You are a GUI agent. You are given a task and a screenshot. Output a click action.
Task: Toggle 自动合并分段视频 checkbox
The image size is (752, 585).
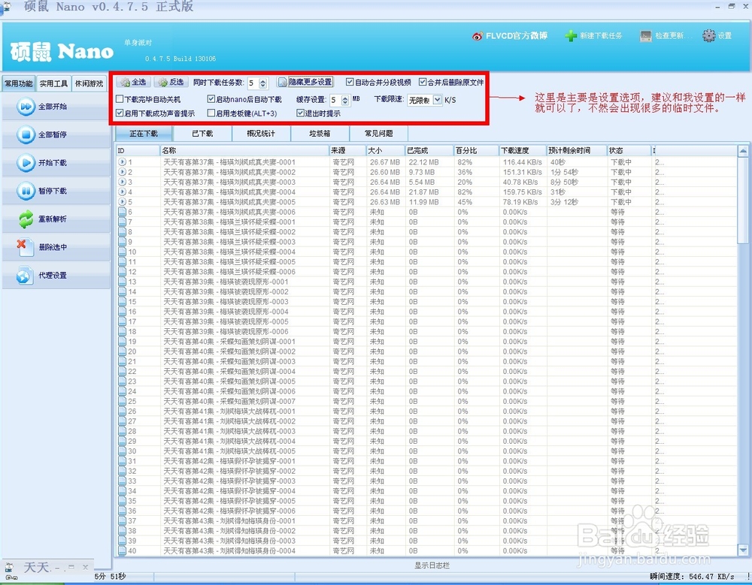[x=350, y=82]
